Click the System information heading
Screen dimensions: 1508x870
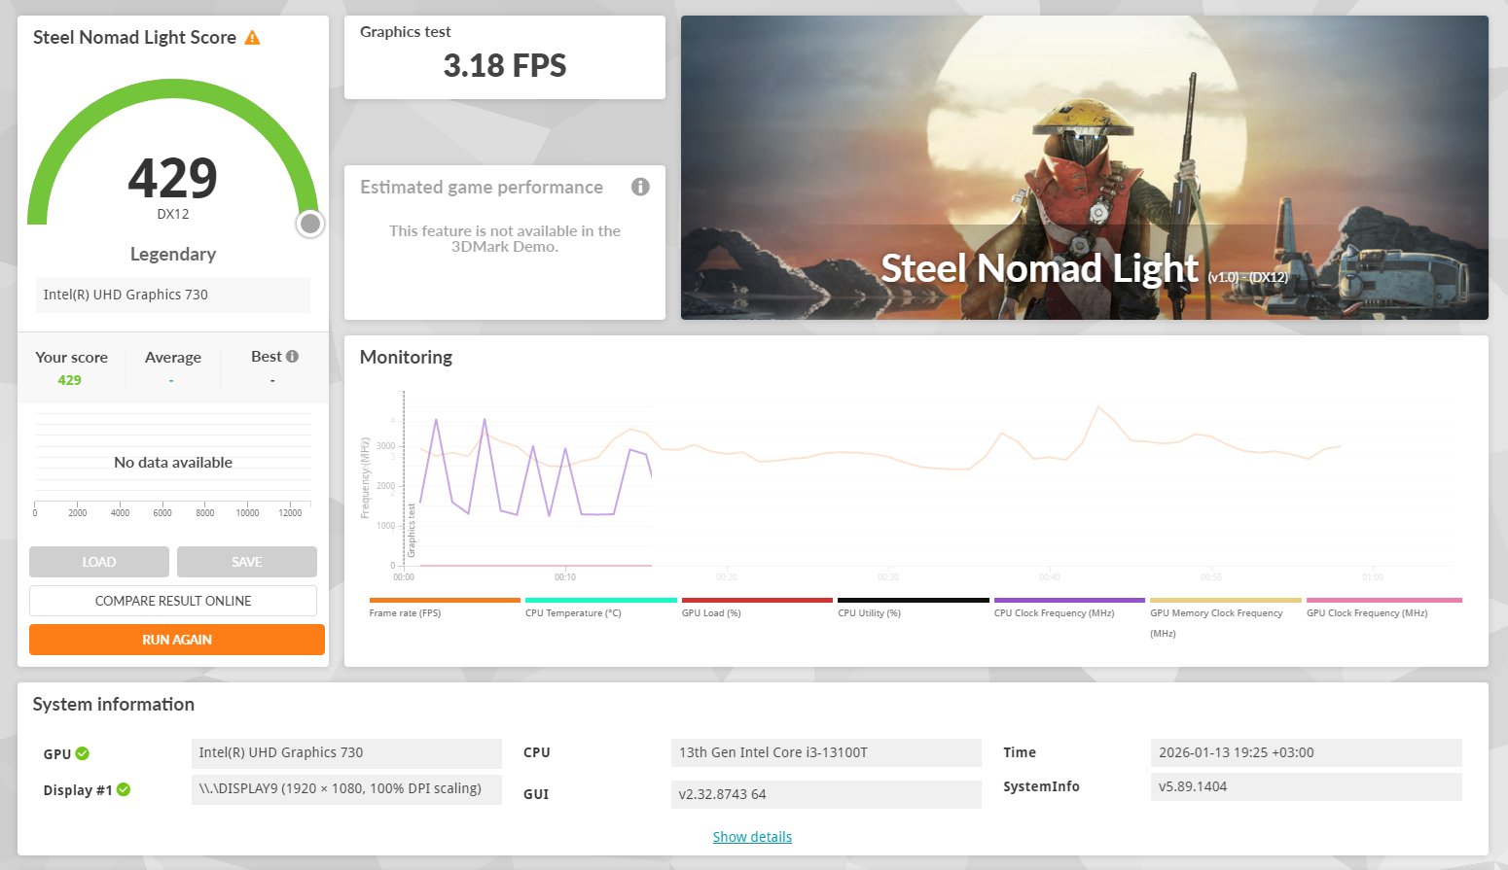[x=114, y=705]
